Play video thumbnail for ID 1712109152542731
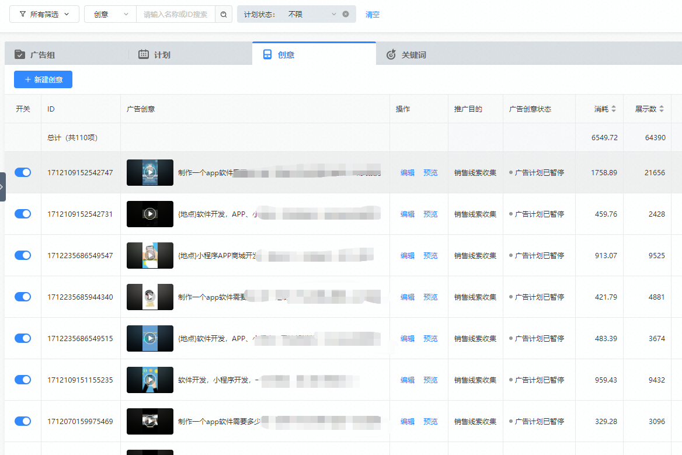 [x=150, y=214]
